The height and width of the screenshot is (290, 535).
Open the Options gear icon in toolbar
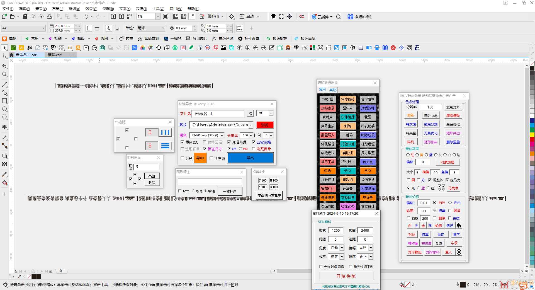(x=232, y=17)
